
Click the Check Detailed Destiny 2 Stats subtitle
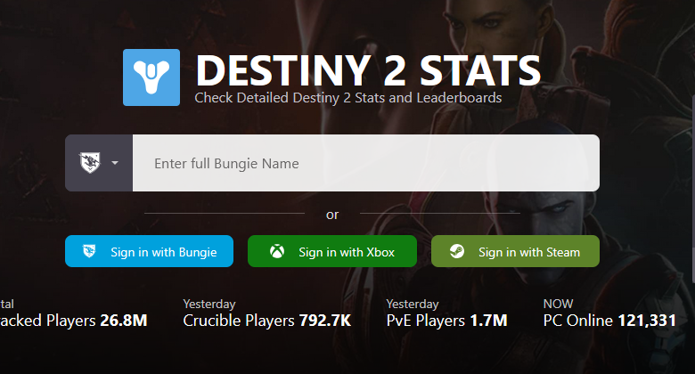coord(347,98)
